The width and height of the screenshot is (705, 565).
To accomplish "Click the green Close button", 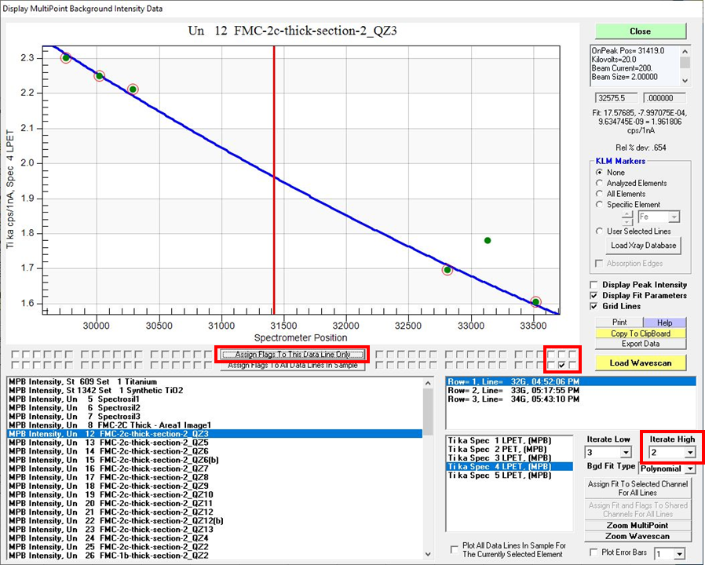I will [x=640, y=31].
